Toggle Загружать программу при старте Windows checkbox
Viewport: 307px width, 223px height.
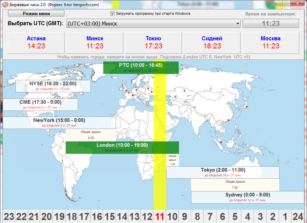(112, 14)
